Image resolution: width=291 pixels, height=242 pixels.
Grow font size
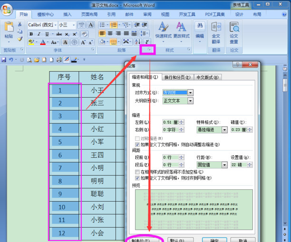click(83, 42)
